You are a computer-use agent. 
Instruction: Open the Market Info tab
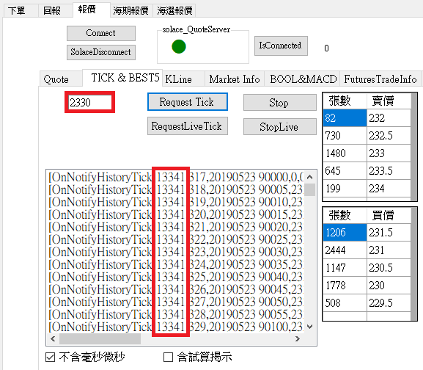point(235,79)
